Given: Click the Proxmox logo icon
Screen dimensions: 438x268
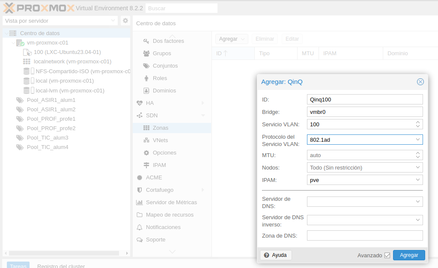Looking at the screenshot, I should [x=9, y=8].
